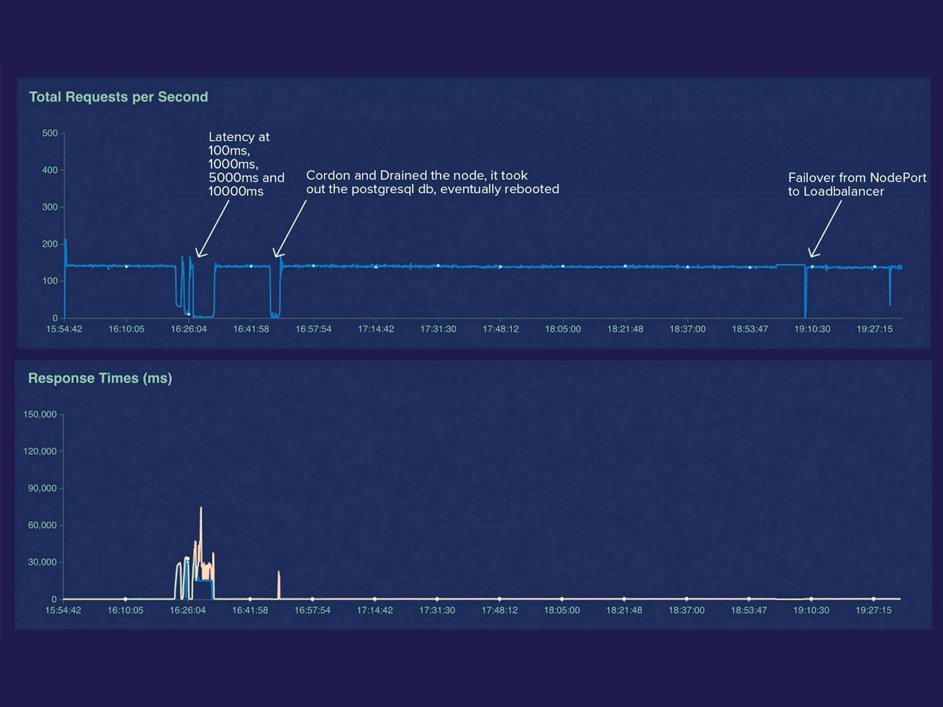Click the response times data point at 18:37:00
The image size is (943, 707).
tap(686, 599)
